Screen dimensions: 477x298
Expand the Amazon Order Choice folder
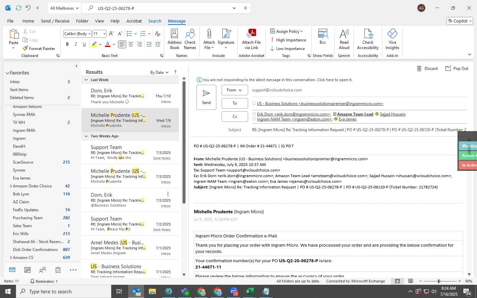coord(11,186)
